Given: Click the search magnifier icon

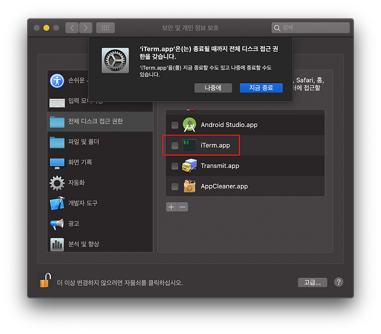Looking at the screenshot, I should click(x=277, y=28).
